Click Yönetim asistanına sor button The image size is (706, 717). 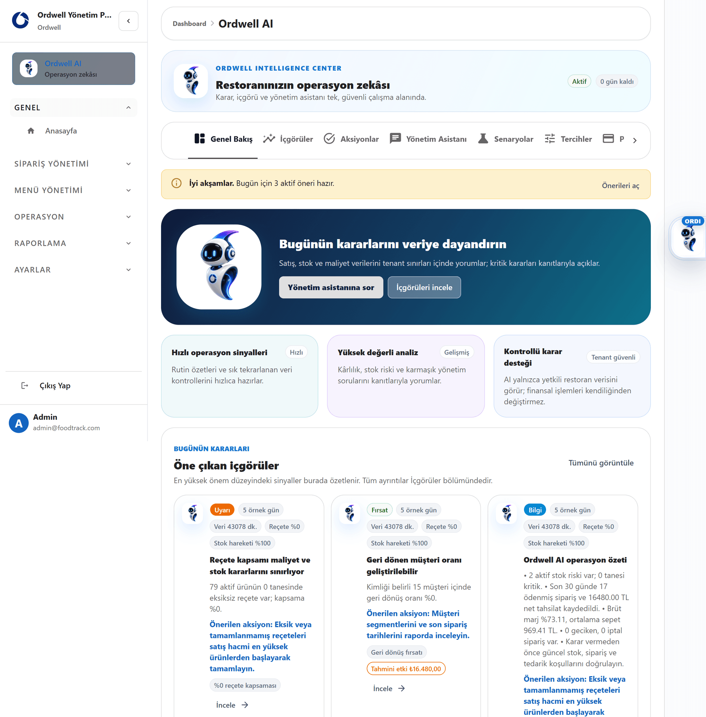(x=331, y=287)
